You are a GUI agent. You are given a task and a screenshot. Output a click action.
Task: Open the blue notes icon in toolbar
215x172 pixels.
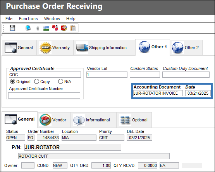28,28
